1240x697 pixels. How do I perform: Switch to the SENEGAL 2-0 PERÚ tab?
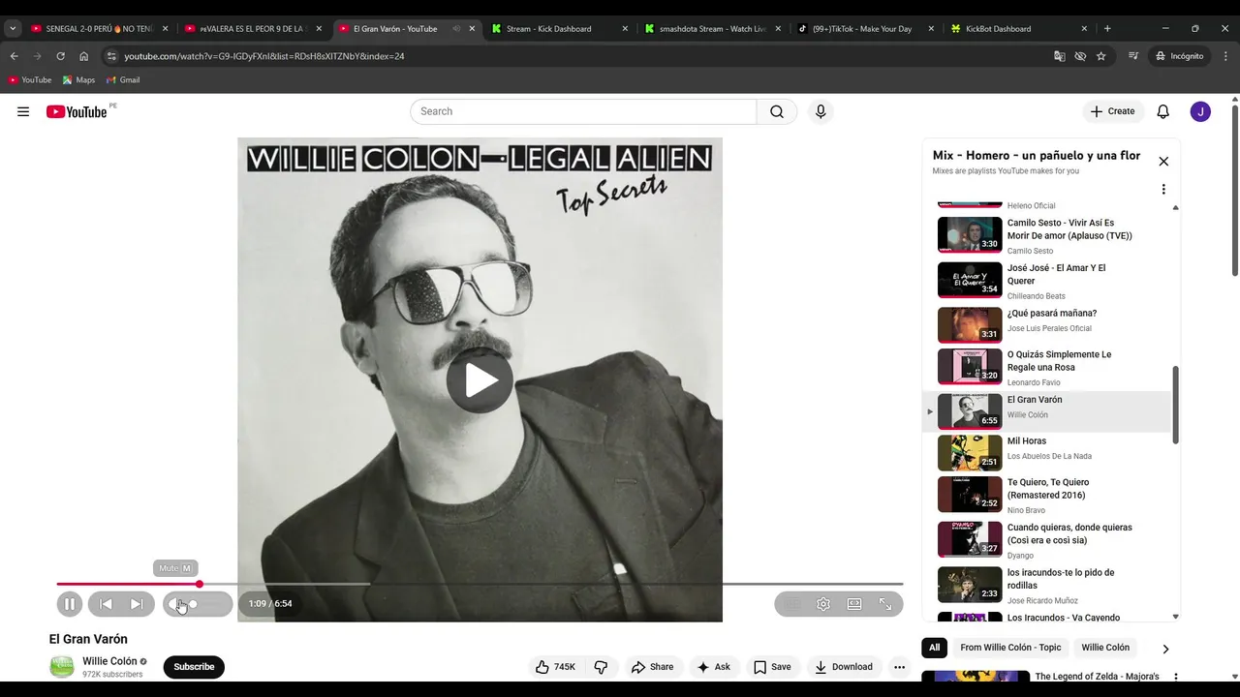click(98, 29)
